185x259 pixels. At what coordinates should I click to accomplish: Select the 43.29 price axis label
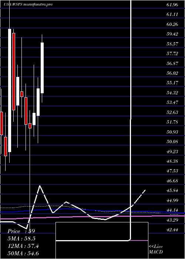pos(172,220)
